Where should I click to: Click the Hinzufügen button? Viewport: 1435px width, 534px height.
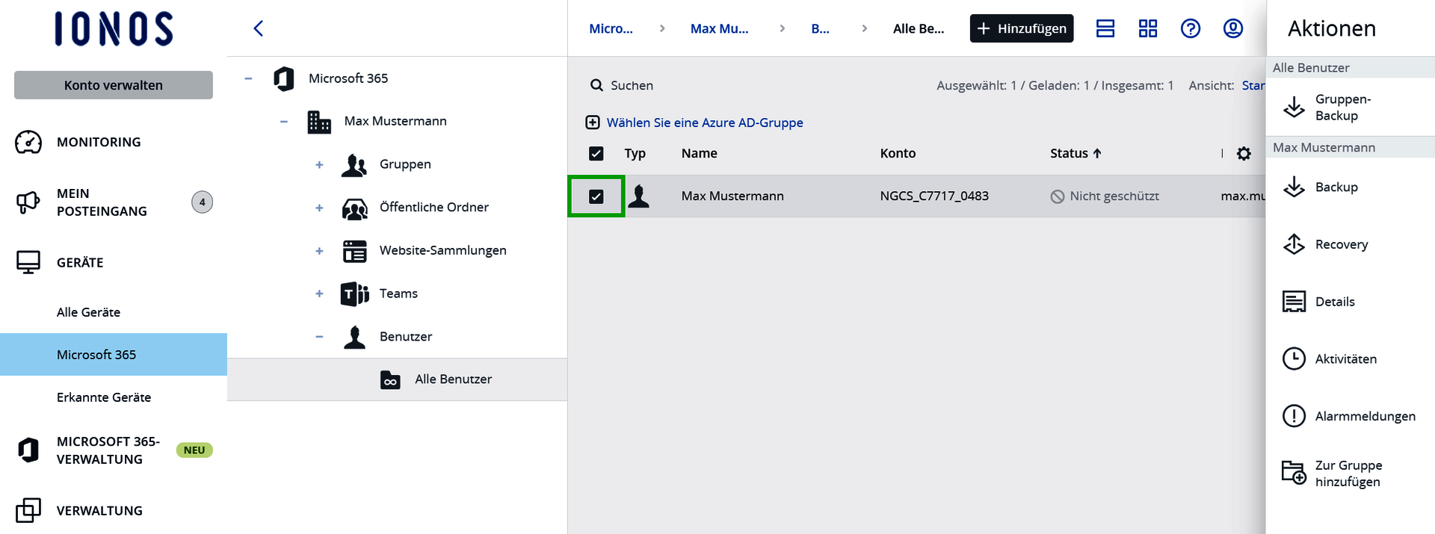(1022, 28)
